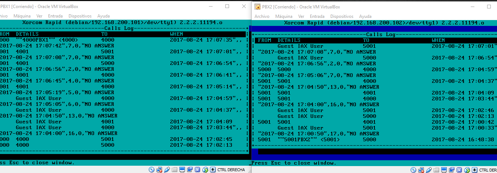Click PBX1 line 17:05:19",5,0,"NO ANSWER

pyautogui.click(x=57, y=92)
